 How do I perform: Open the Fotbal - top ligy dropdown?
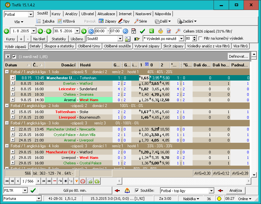pyautogui.click(x=211, y=190)
